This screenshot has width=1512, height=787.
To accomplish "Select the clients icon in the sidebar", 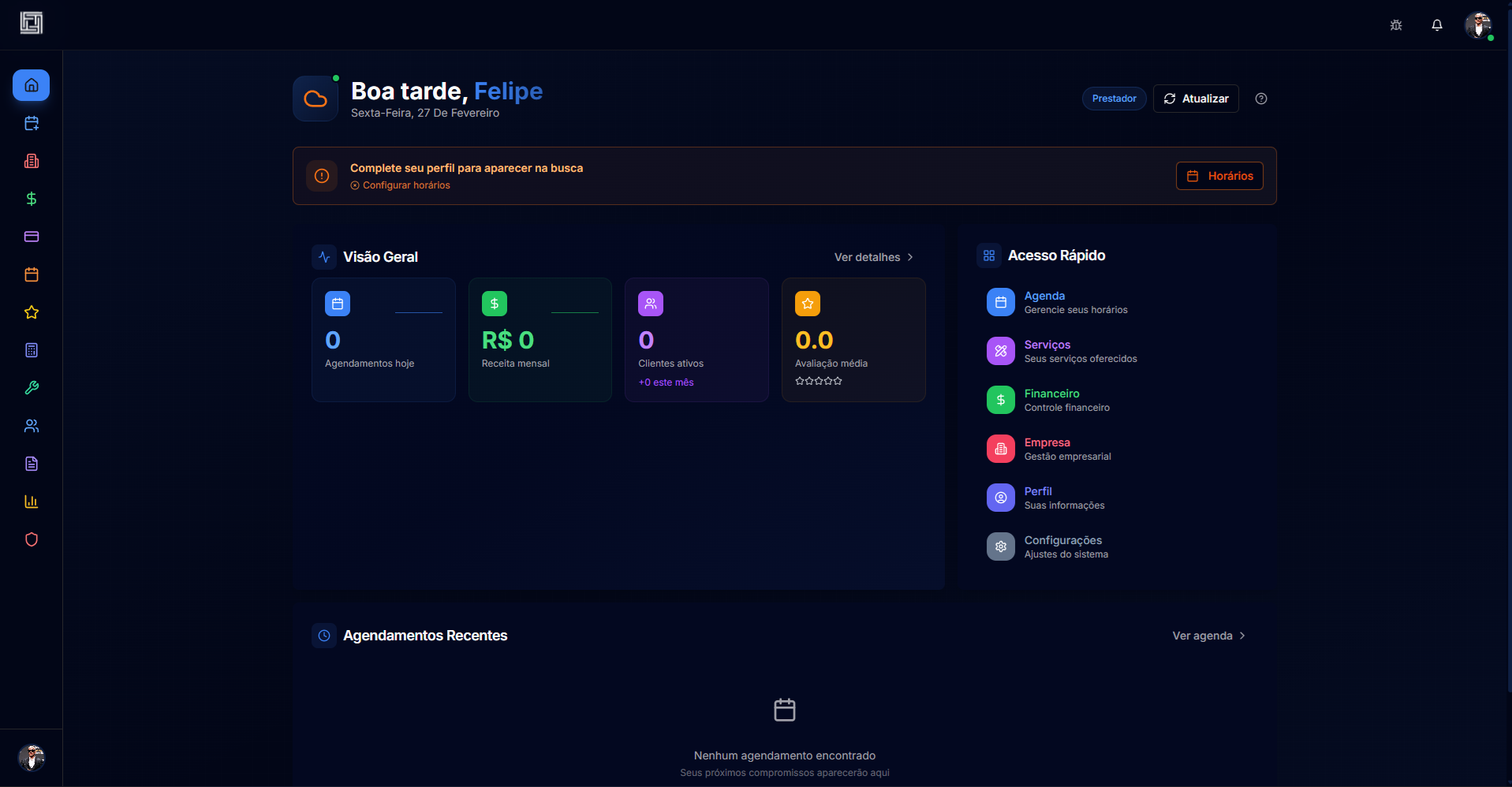I will 31,426.
